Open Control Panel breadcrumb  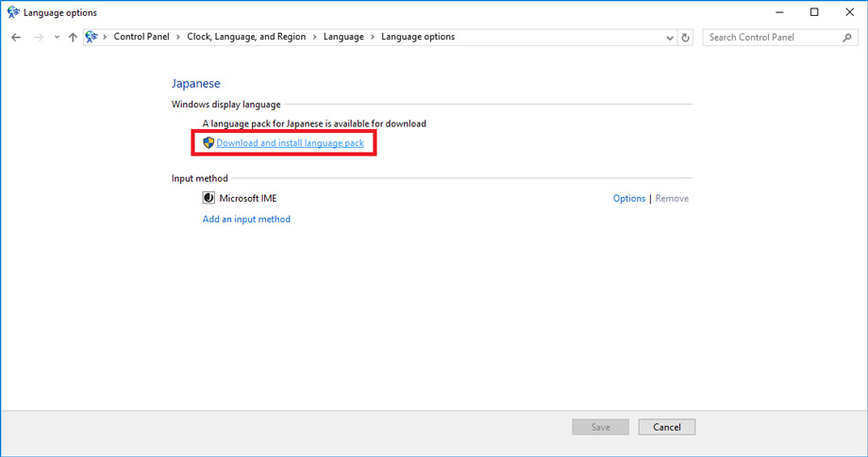pos(142,37)
